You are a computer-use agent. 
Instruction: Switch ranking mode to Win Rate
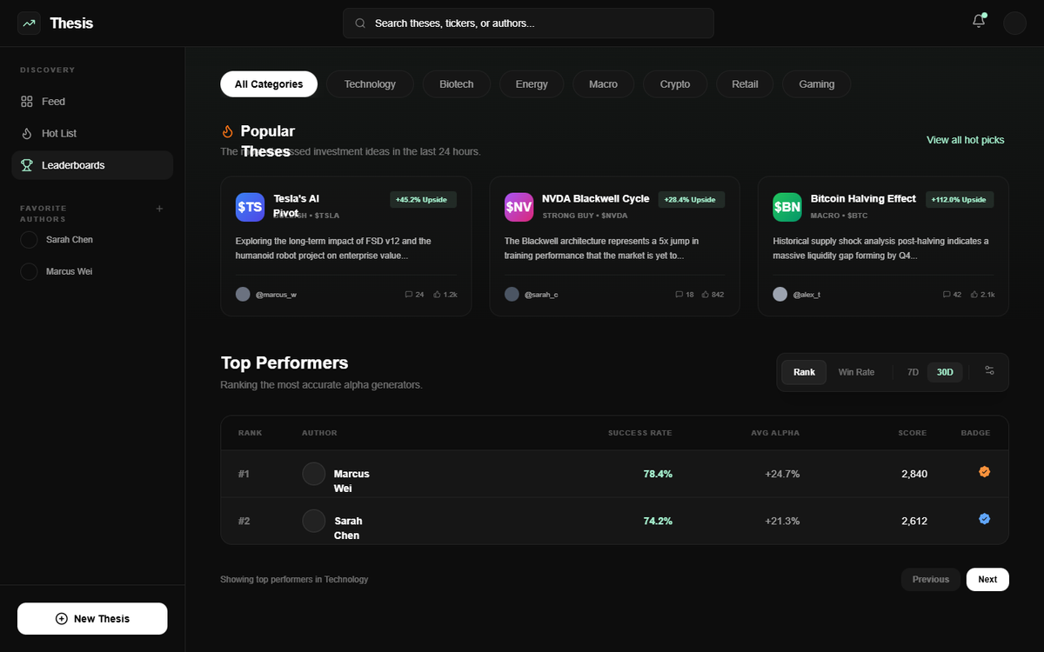pyautogui.click(x=856, y=372)
